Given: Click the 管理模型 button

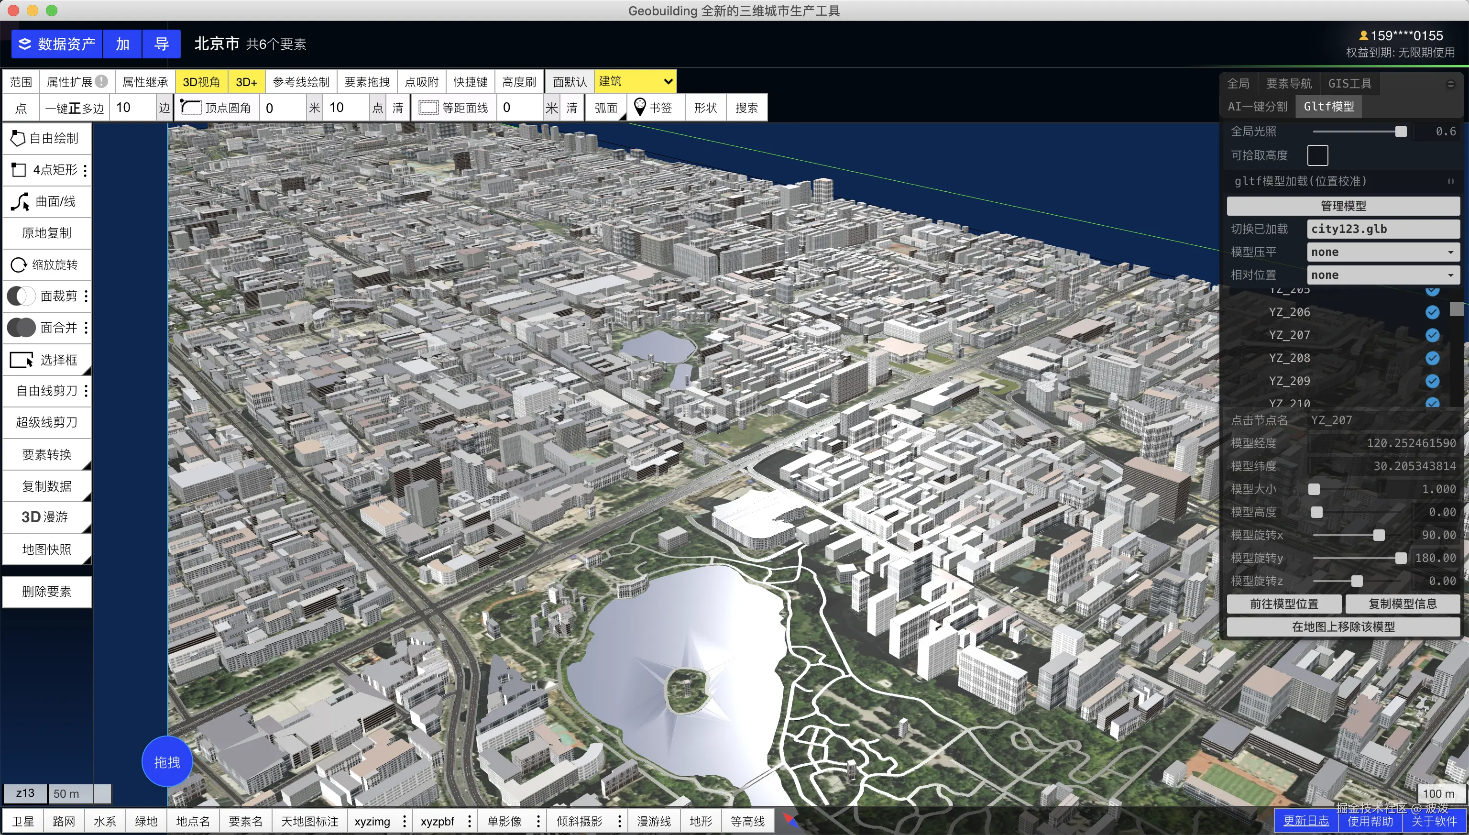Looking at the screenshot, I should click(x=1342, y=205).
